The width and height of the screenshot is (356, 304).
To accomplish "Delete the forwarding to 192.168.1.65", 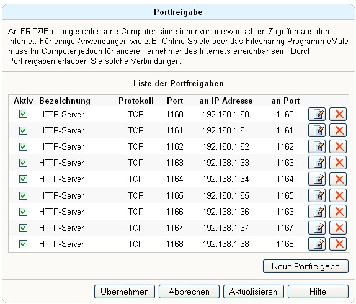I will (x=338, y=195).
